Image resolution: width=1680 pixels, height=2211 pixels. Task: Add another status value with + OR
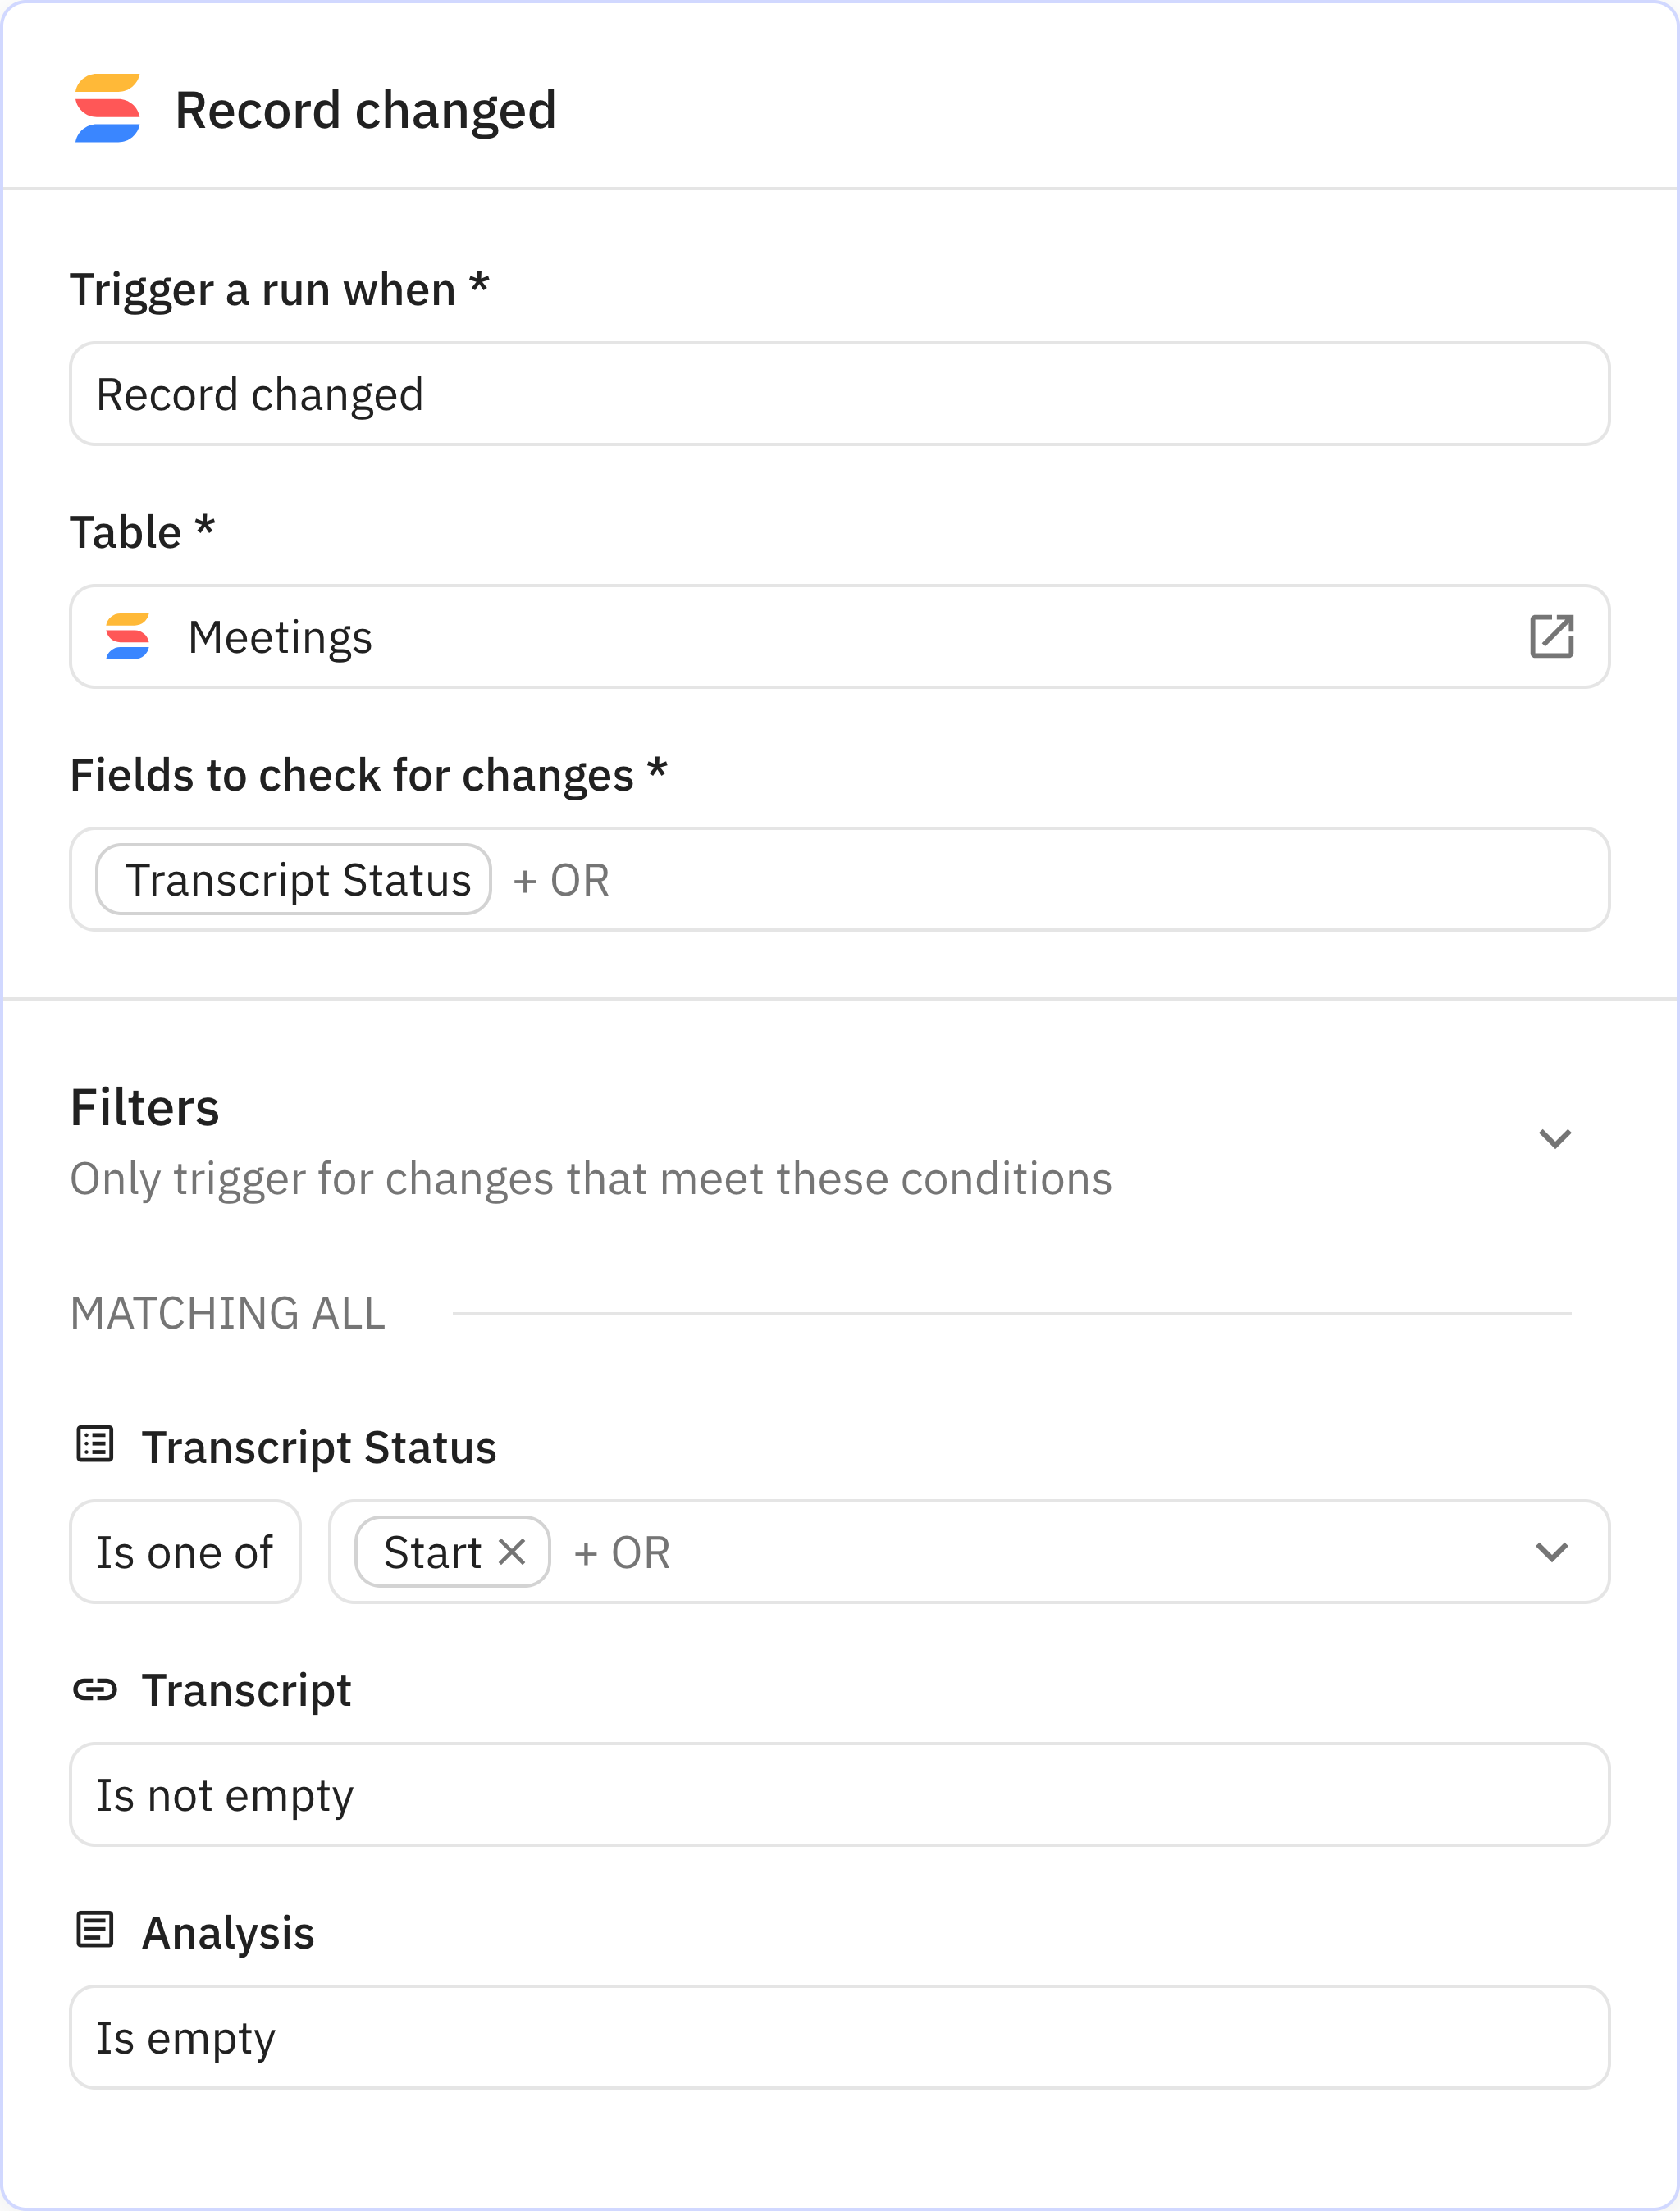pyautogui.click(x=621, y=1552)
